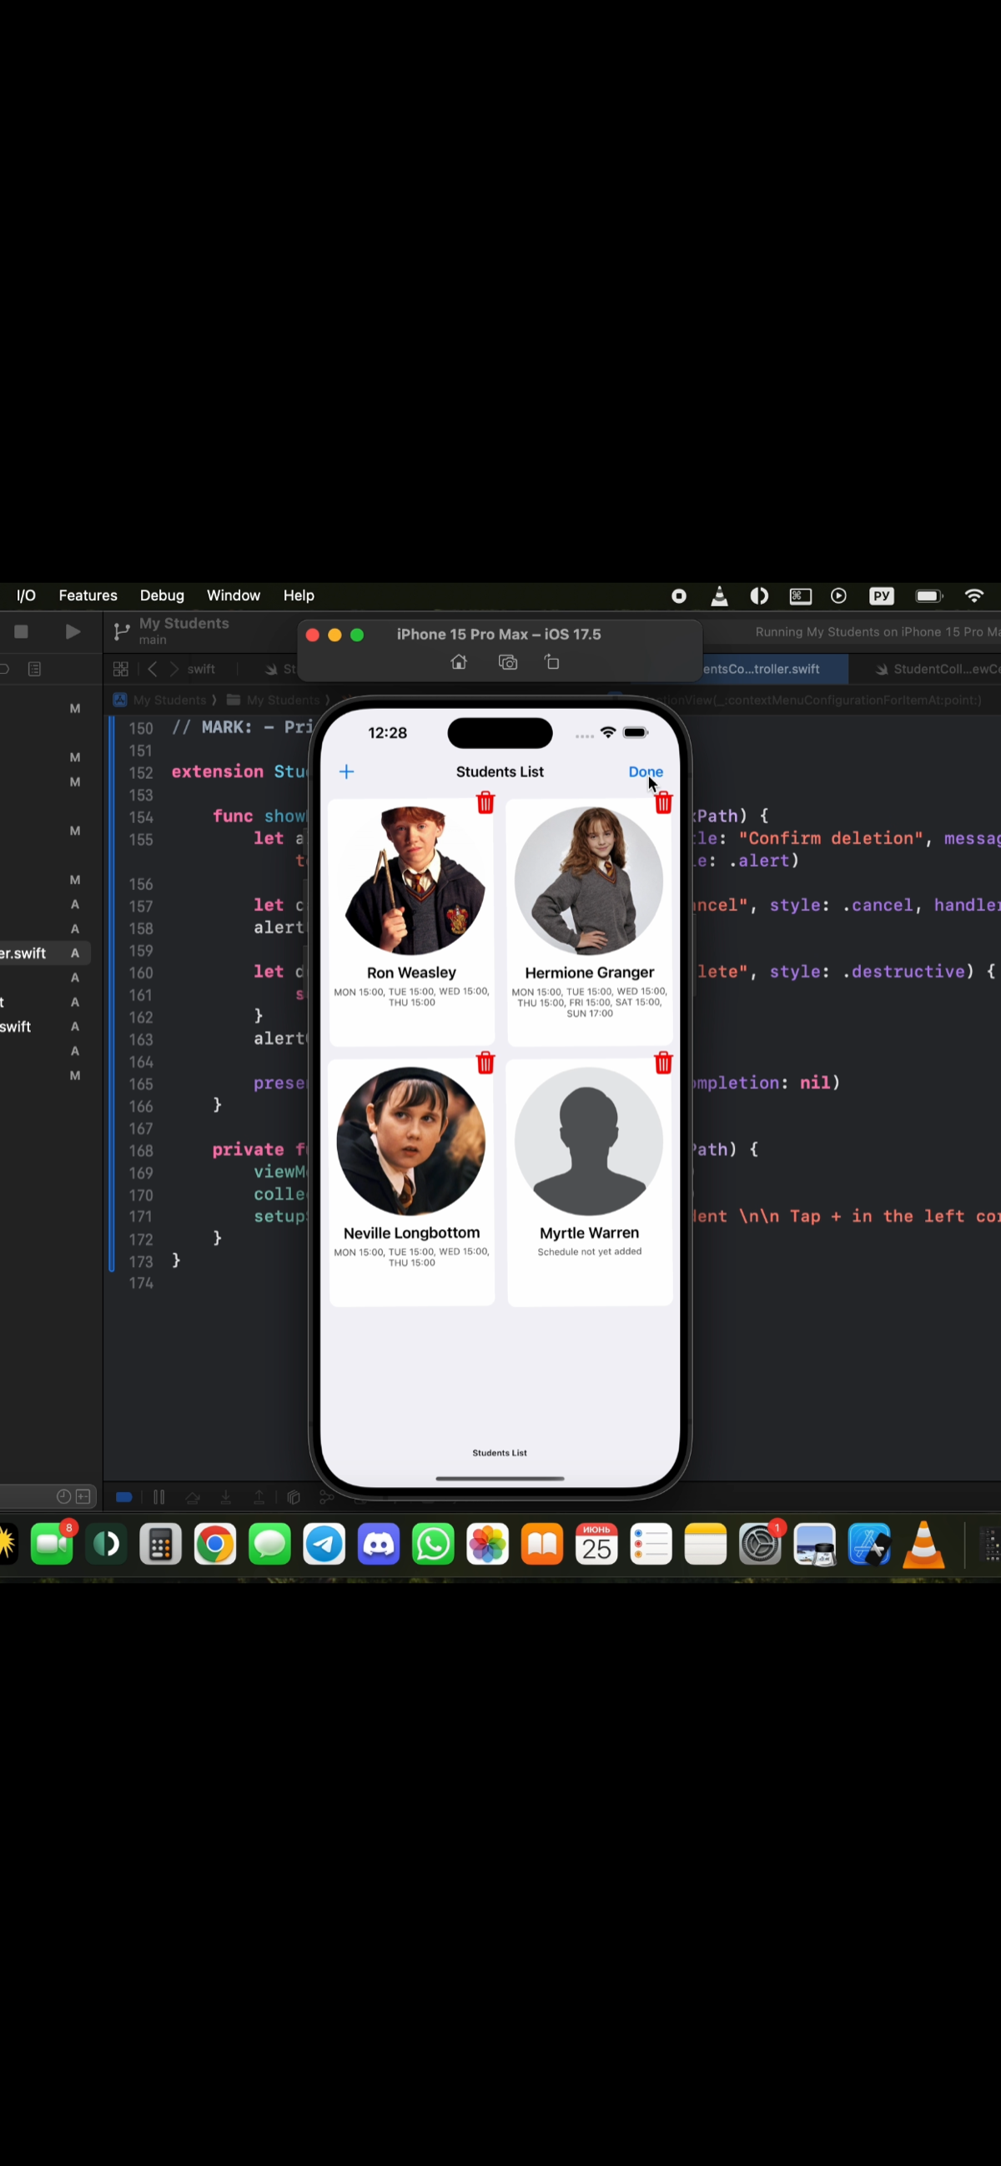
Task: Tap Done in the Students List navbar
Action: (645, 771)
